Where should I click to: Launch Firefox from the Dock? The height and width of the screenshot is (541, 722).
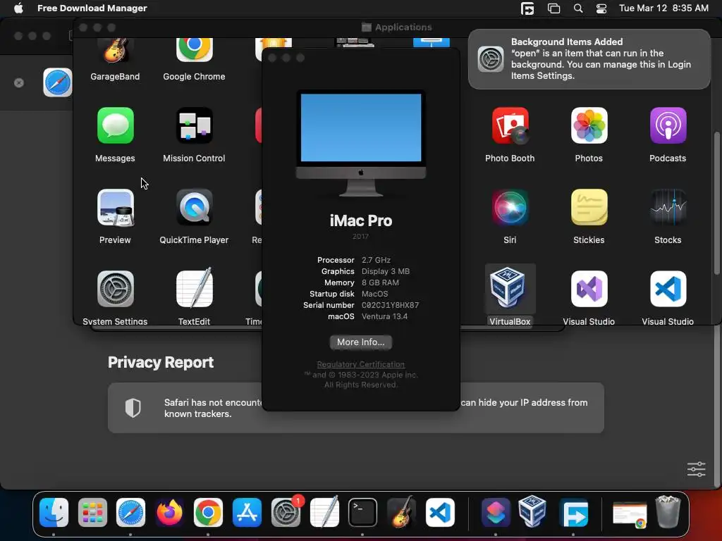pos(169,512)
